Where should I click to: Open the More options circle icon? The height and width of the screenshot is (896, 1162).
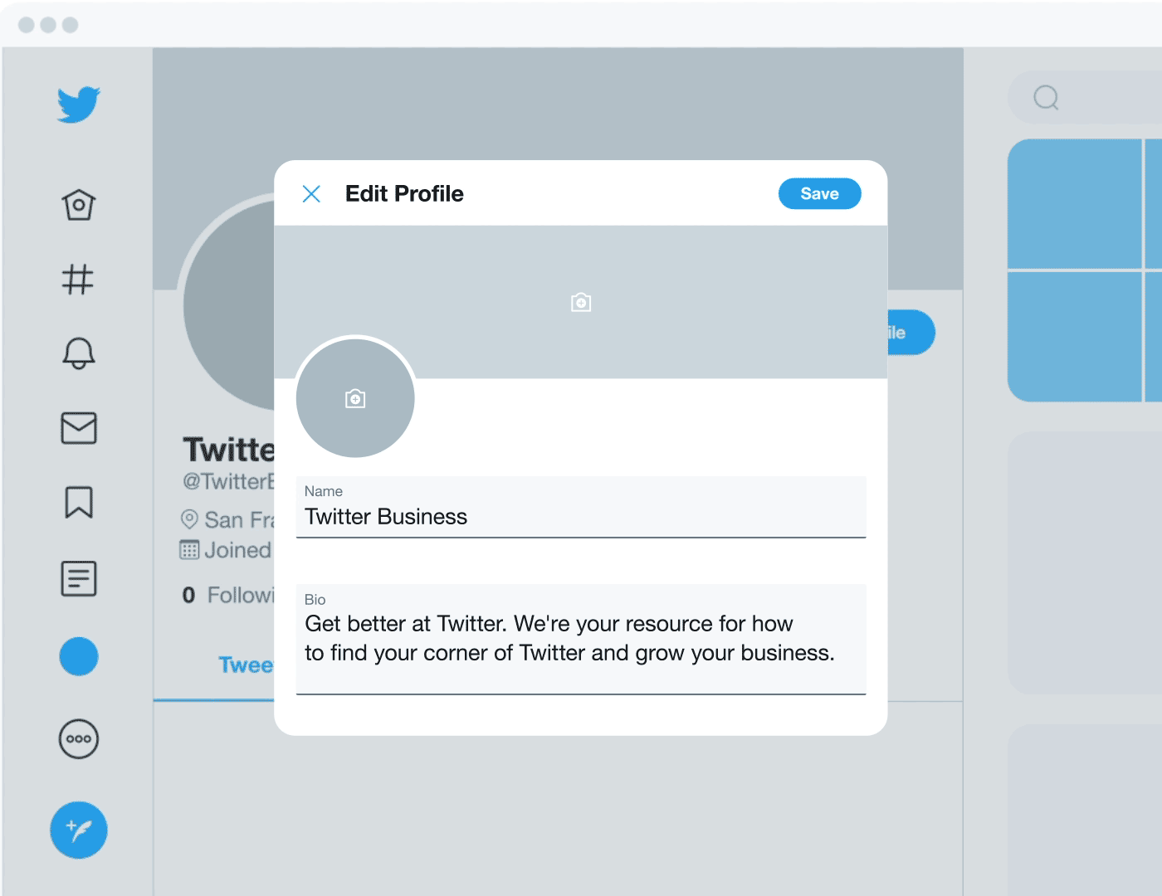(x=79, y=739)
